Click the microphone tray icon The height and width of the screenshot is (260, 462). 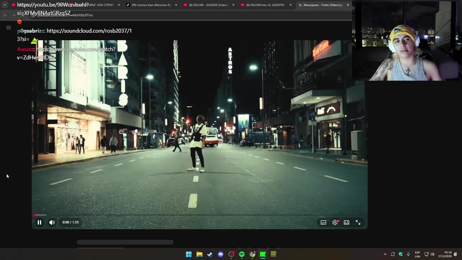point(408,255)
